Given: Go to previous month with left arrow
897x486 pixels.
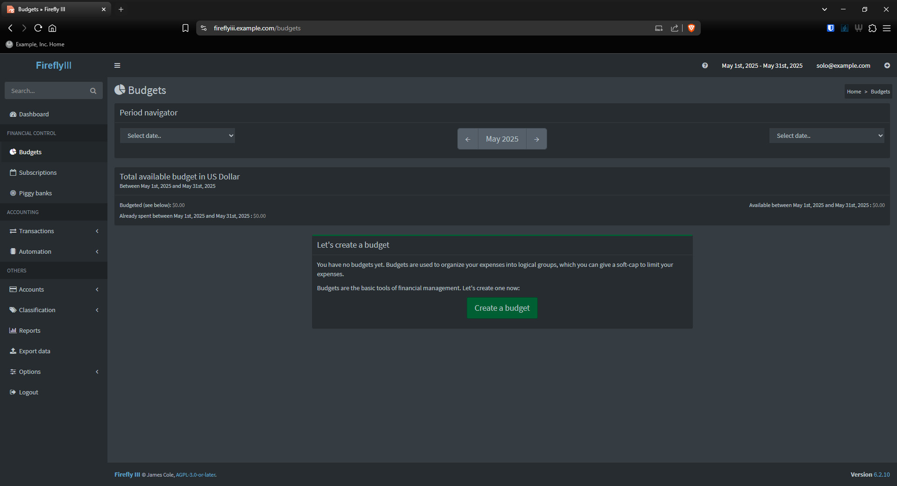Looking at the screenshot, I should pos(468,139).
